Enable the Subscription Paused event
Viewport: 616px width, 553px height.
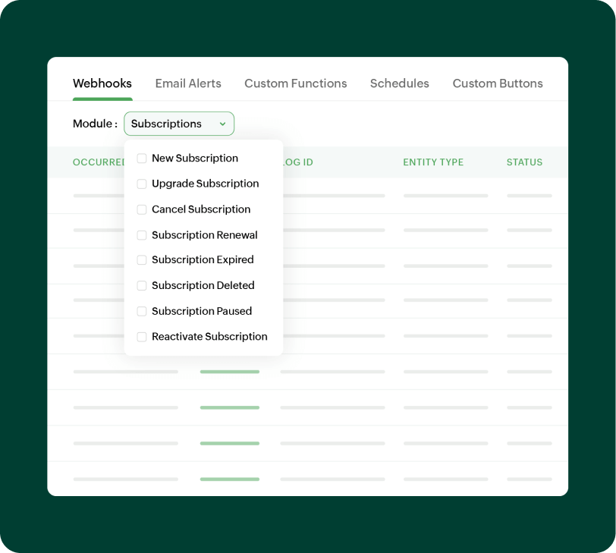[x=141, y=311]
